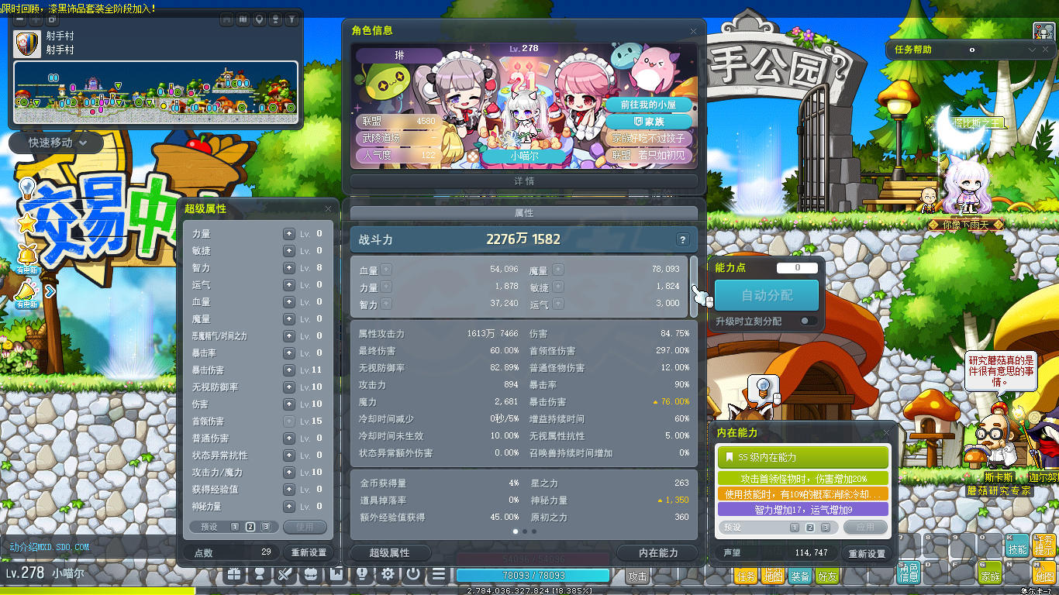
Task: Click the village emblem icon beside 射手村
Action: click(x=28, y=44)
